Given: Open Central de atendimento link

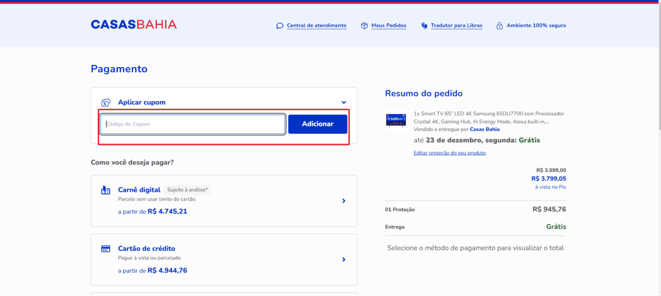Looking at the screenshot, I should [316, 26].
